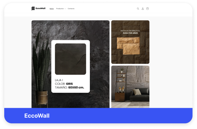Image resolution: width=197 pixels, height=129 pixels.
Task: Open the search magnifier icon
Action: coord(138,9)
